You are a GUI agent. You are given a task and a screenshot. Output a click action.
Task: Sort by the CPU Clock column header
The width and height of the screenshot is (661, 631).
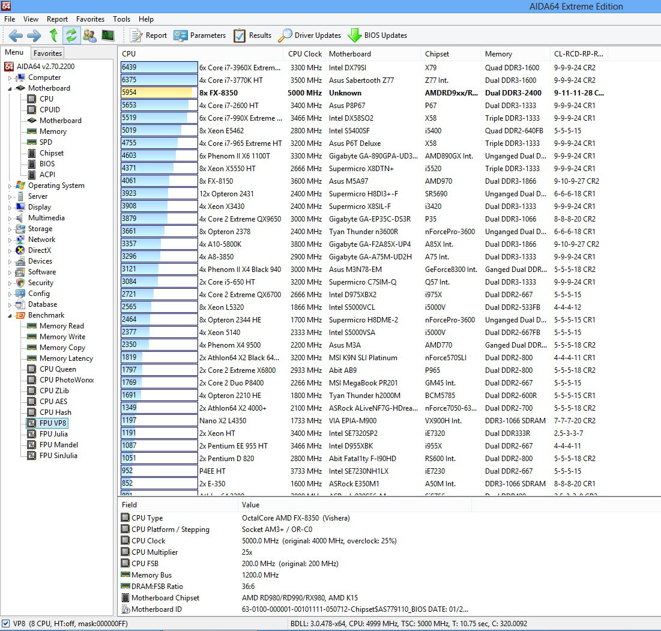[x=305, y=54]
